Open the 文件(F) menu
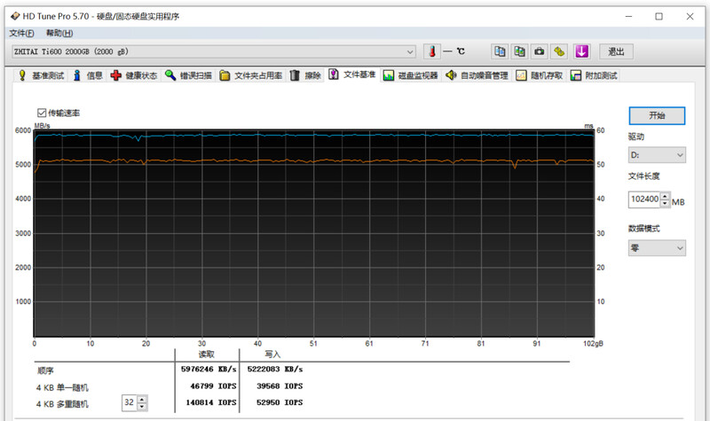 click(21, 33)
